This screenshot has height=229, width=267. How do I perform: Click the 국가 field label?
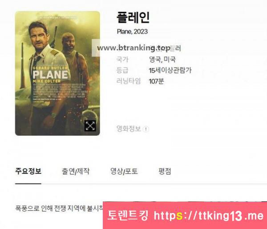tap(122, 60)
